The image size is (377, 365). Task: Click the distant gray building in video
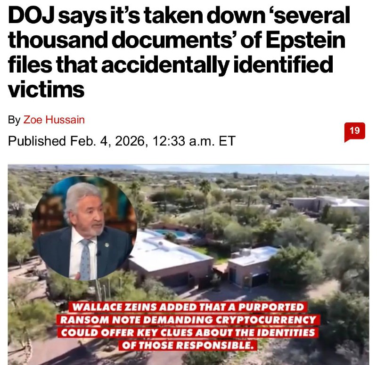[328, 204]
